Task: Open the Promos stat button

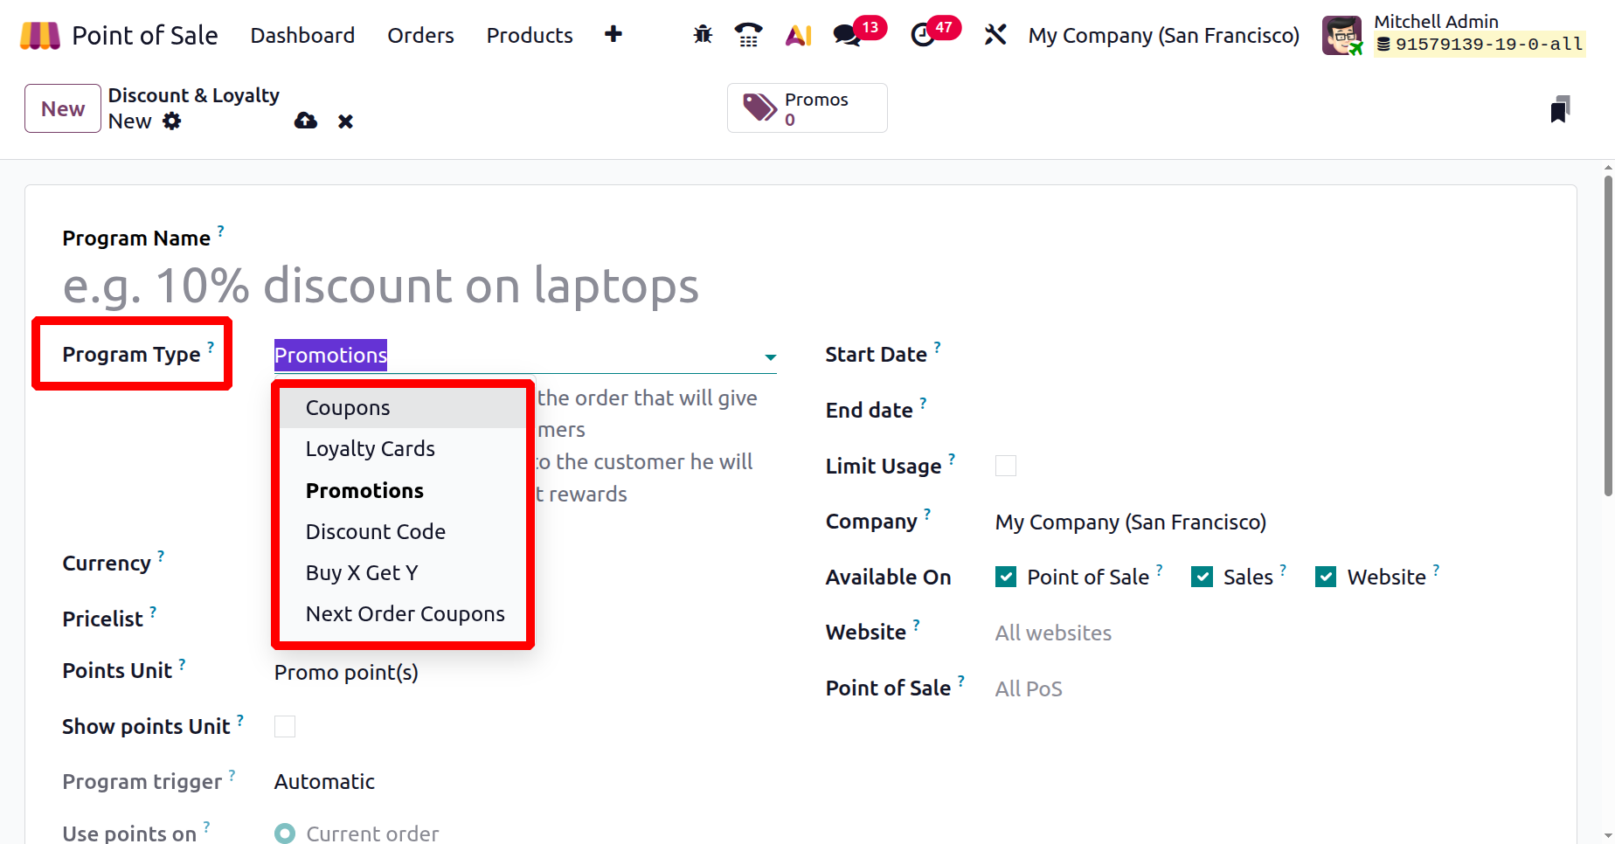Action: point(807,108)
